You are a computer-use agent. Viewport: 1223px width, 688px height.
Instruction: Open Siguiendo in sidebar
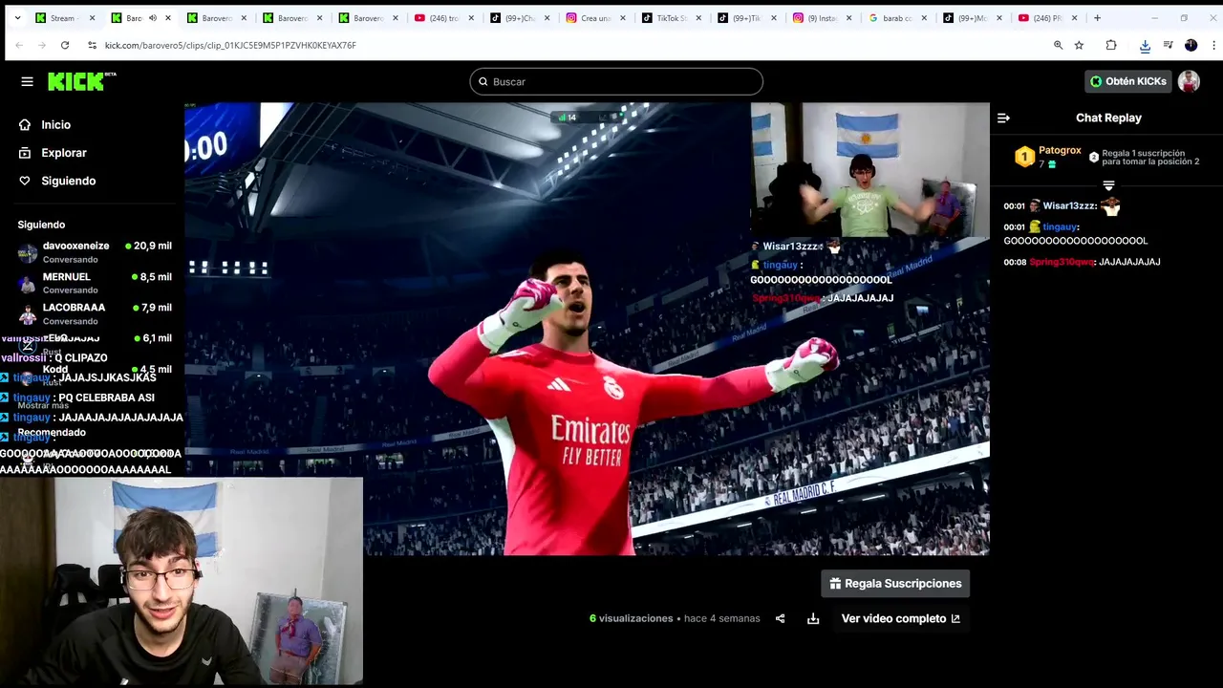click(x=68, y=181)
